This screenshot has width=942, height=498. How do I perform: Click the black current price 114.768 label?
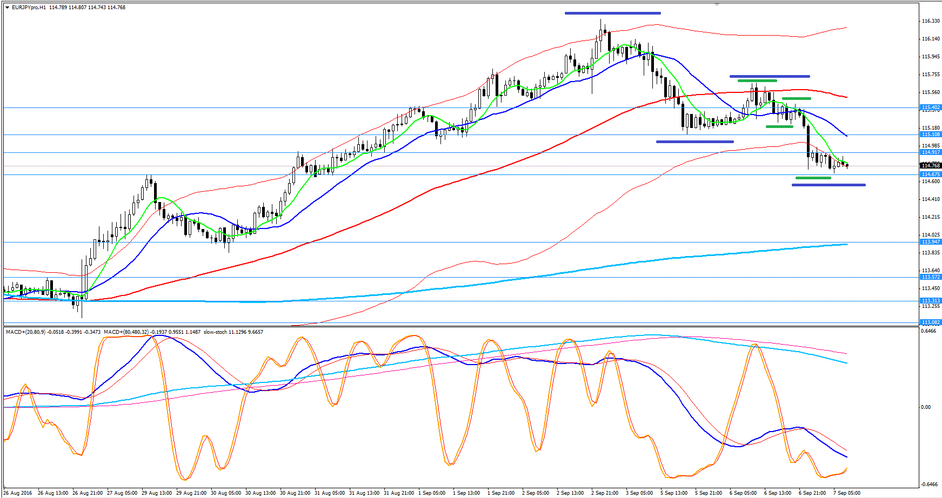931,166
